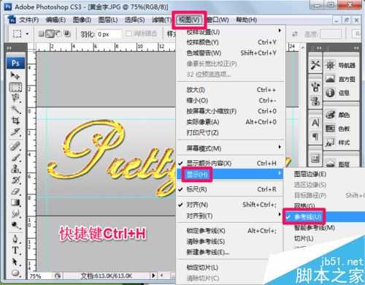
Task: Choose Intersect with Selection mode
Action: click(67, 34)
